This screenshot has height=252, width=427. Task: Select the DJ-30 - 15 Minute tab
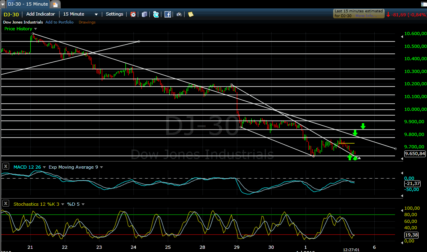tap(28, 4)
